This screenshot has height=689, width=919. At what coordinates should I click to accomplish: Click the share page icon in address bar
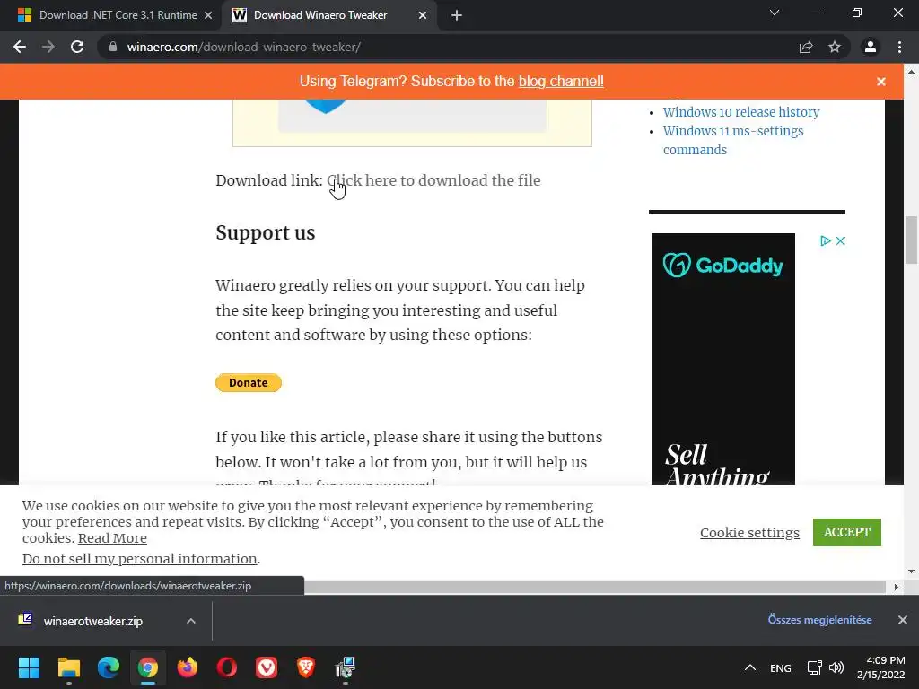click(x=806, y=47)
